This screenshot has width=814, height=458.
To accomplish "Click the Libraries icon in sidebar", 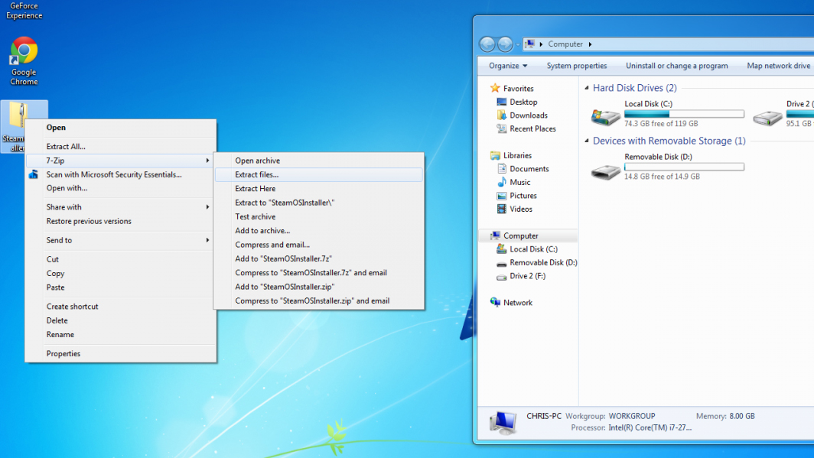I will tap(495, 155).
